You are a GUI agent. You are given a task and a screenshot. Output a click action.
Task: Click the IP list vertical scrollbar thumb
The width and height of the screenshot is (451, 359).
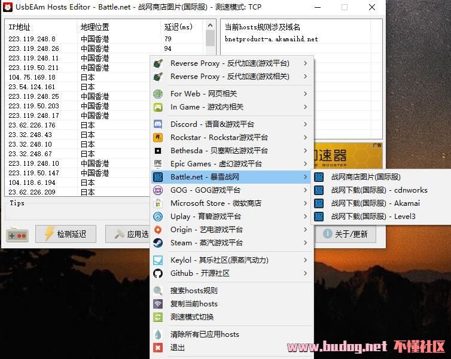coord(211,38)
